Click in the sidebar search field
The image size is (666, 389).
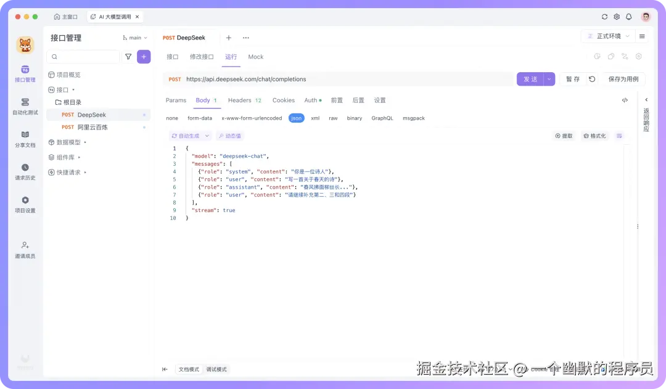coord(83,57)
